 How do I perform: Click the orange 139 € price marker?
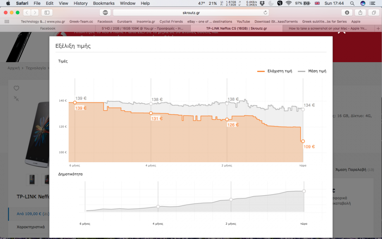75,102
